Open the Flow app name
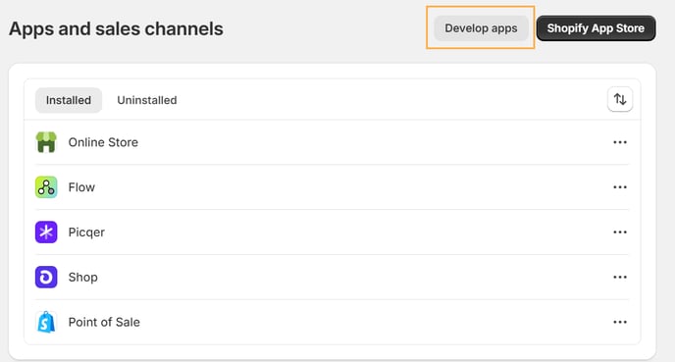 [81, 187]
